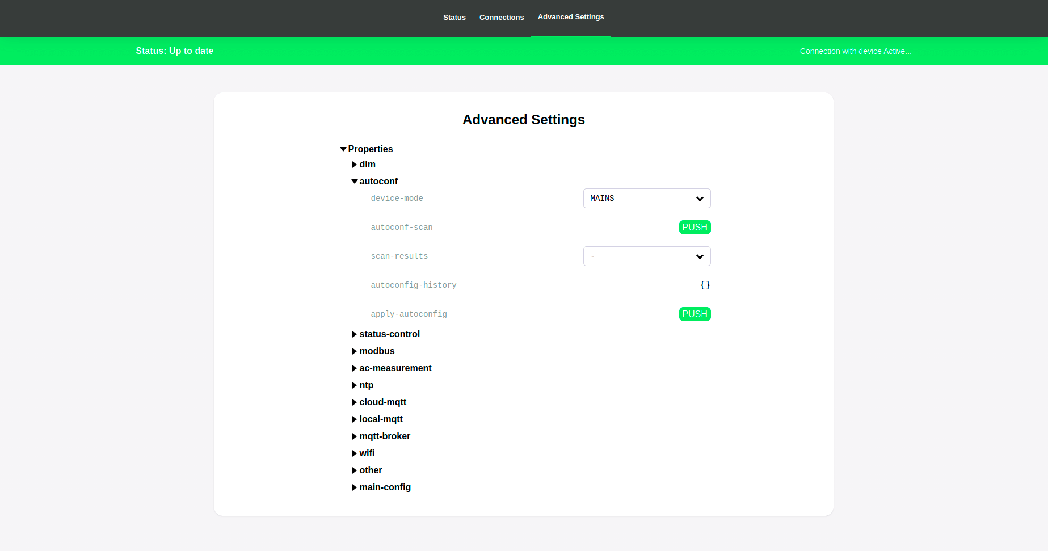This screenshot has width=1048, height=551.
Task: Select the Advanced Settings tab
Action: pyautogui.click(x=571, y=17)
